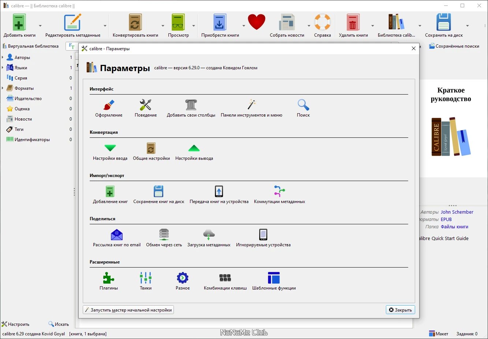This screenshot has width=488, height=339.
Task: Select Идентификаторы in tag browser
Action: point(37,140)
